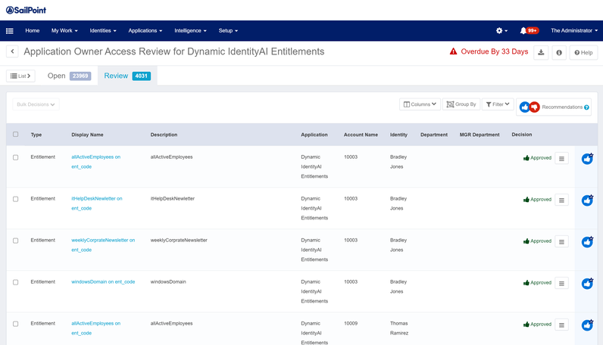Viewport: 603px width, 345px height.
Task: Toggle the select-all header checkbox
Action: click(16, 135)
